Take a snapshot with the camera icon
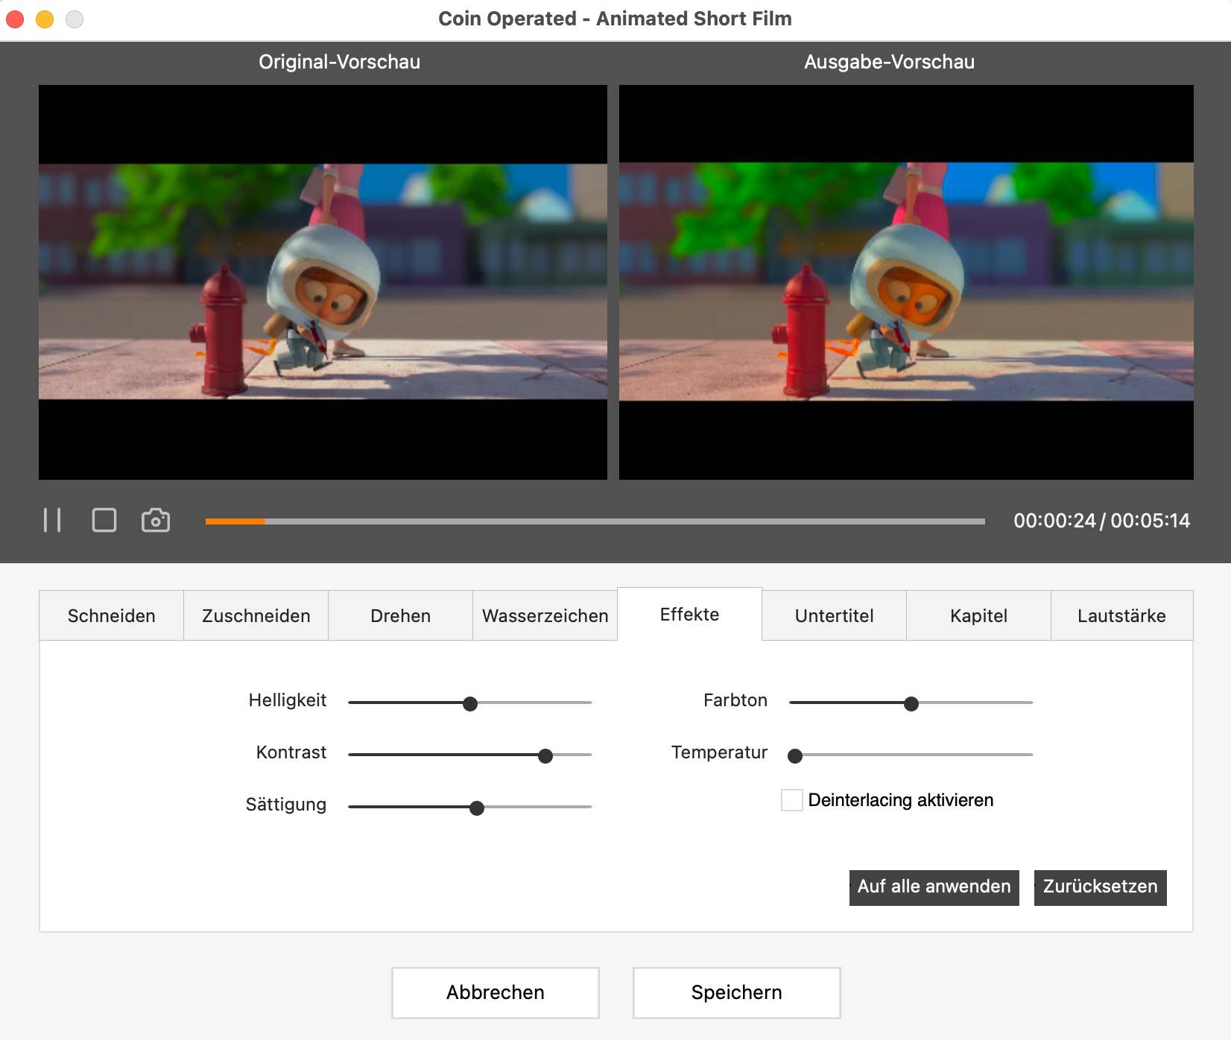 click(x=156, y=520)
